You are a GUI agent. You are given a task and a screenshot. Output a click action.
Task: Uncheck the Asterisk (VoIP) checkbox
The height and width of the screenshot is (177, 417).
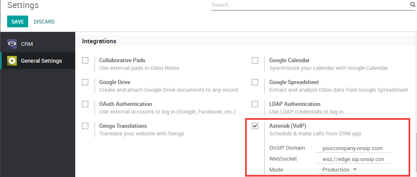(x=255, y=126)
